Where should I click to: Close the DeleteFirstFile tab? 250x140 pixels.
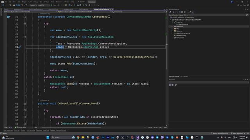pos(112,9)
